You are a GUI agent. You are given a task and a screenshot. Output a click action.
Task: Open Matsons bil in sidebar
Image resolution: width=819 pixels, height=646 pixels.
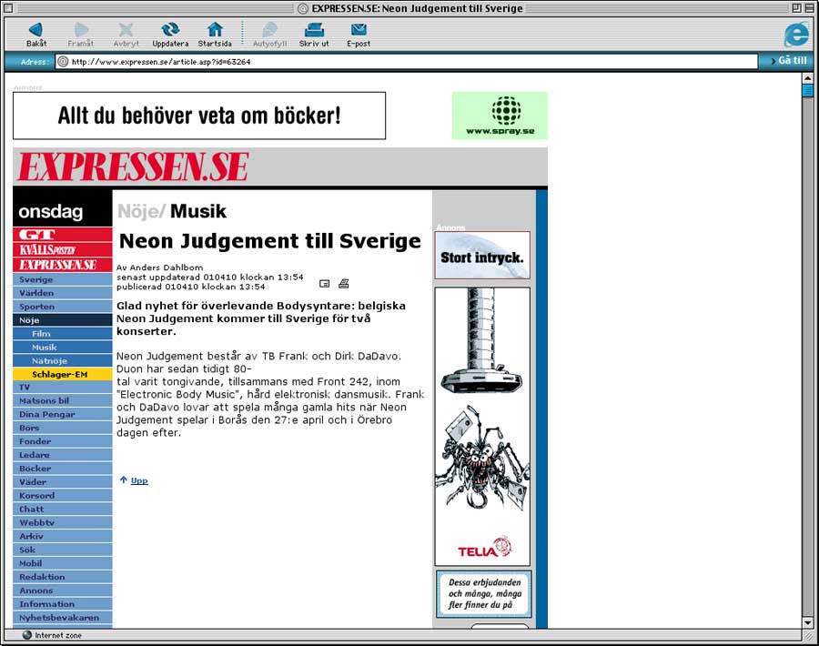(x=62, y=400)
